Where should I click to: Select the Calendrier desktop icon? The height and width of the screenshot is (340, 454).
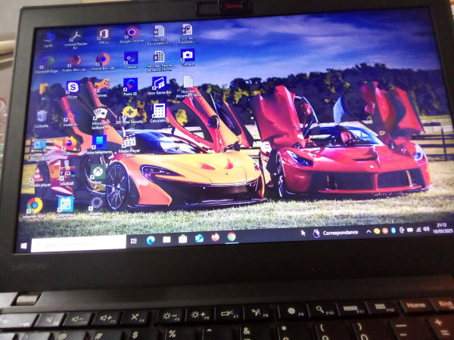(66, 204)
